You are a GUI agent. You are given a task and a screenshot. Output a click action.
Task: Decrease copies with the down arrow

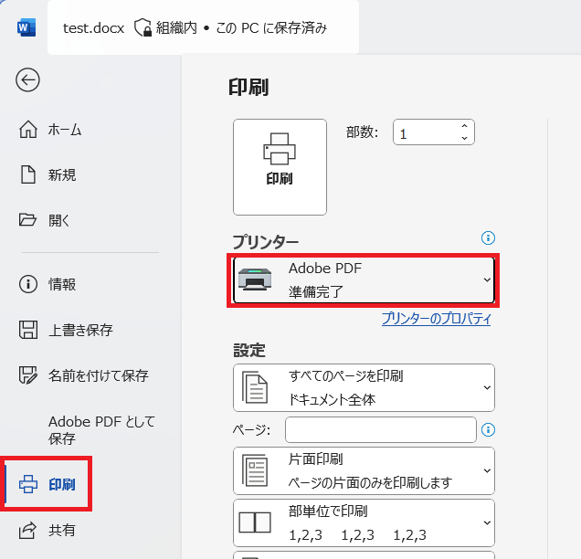pyautogui.click(x=465, y=138)
